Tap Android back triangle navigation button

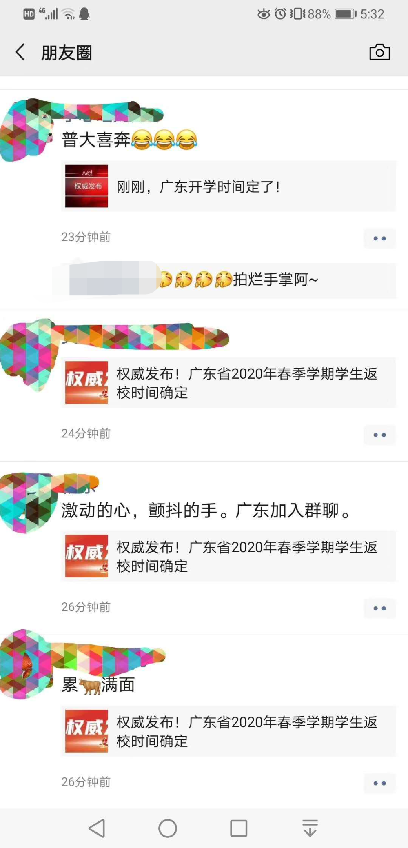[97, 828]
